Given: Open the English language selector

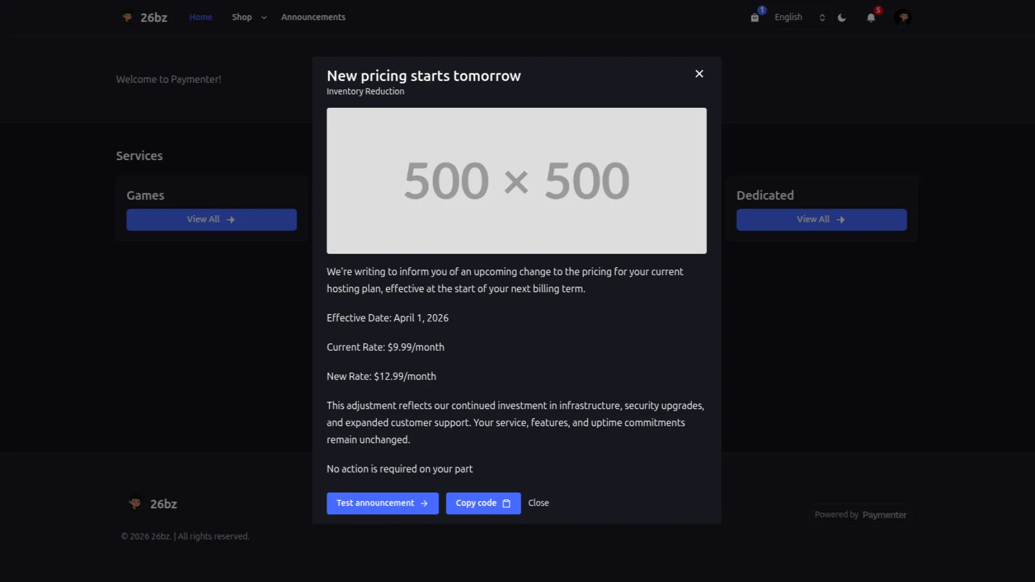Looking at the screenshot, I should [x=788, y=17].
